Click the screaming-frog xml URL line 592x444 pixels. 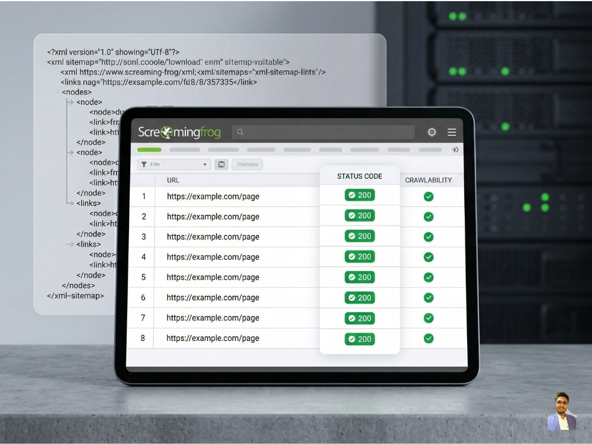click(x=193, y=72)
